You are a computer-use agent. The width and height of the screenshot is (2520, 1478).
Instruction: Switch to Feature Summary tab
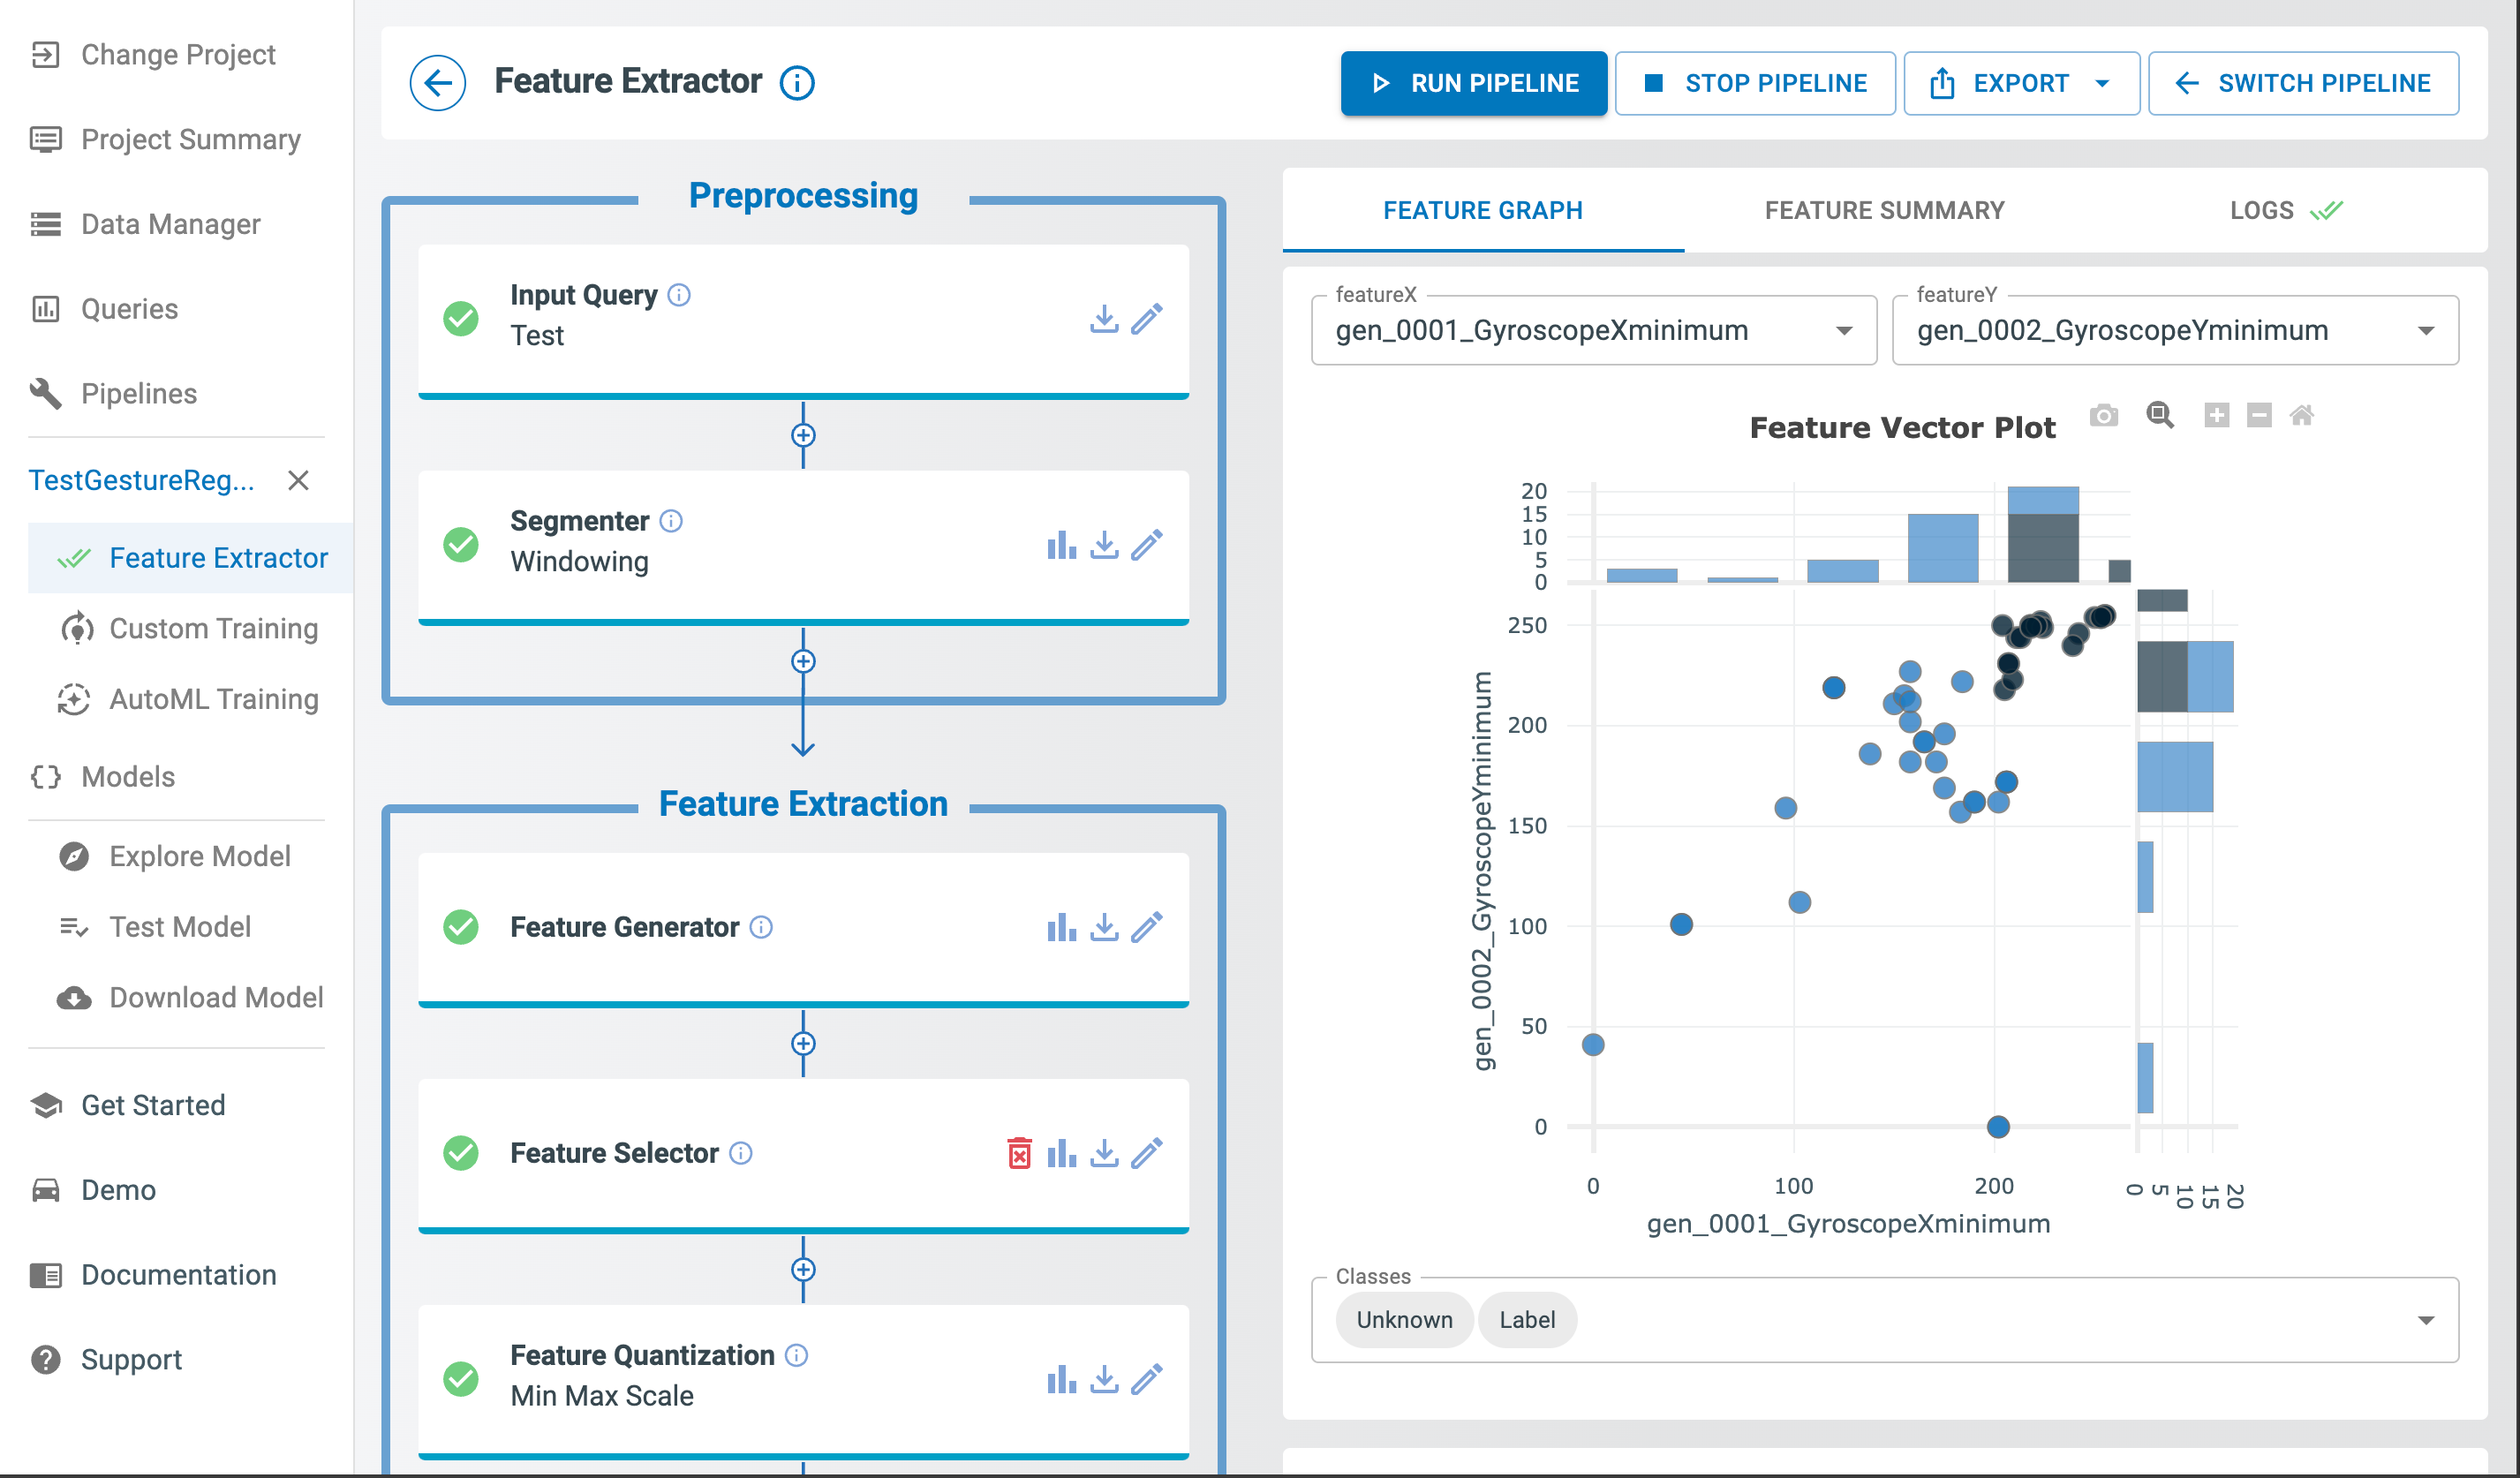[1885, 209]
